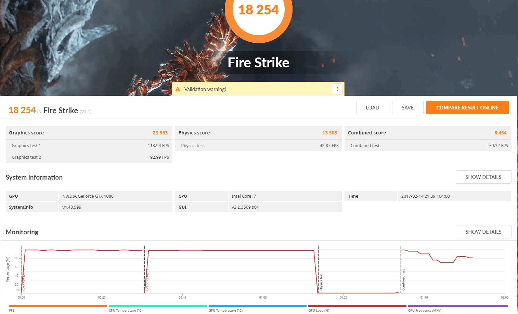Click the LOAD button

(x=373, y=108)
